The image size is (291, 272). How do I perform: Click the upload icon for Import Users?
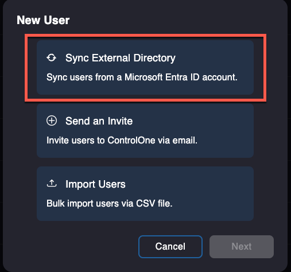tap(52, 183)
